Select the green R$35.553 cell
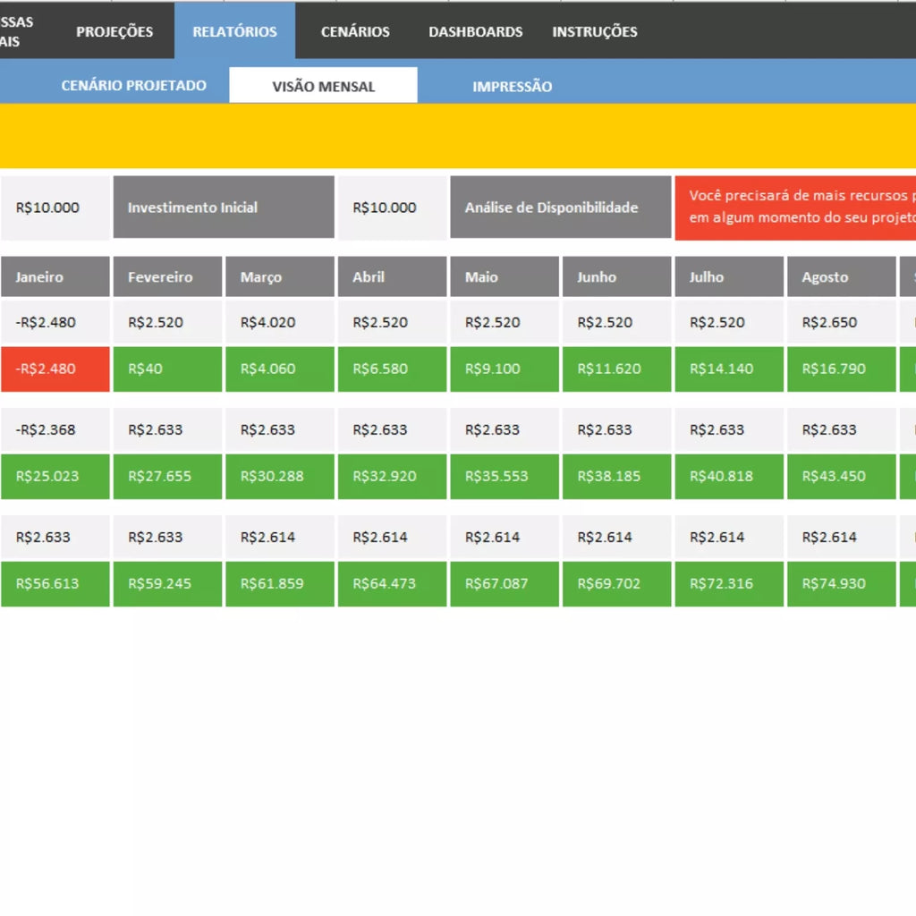Screen dimensions: 916x916 [x=505, y=477]
